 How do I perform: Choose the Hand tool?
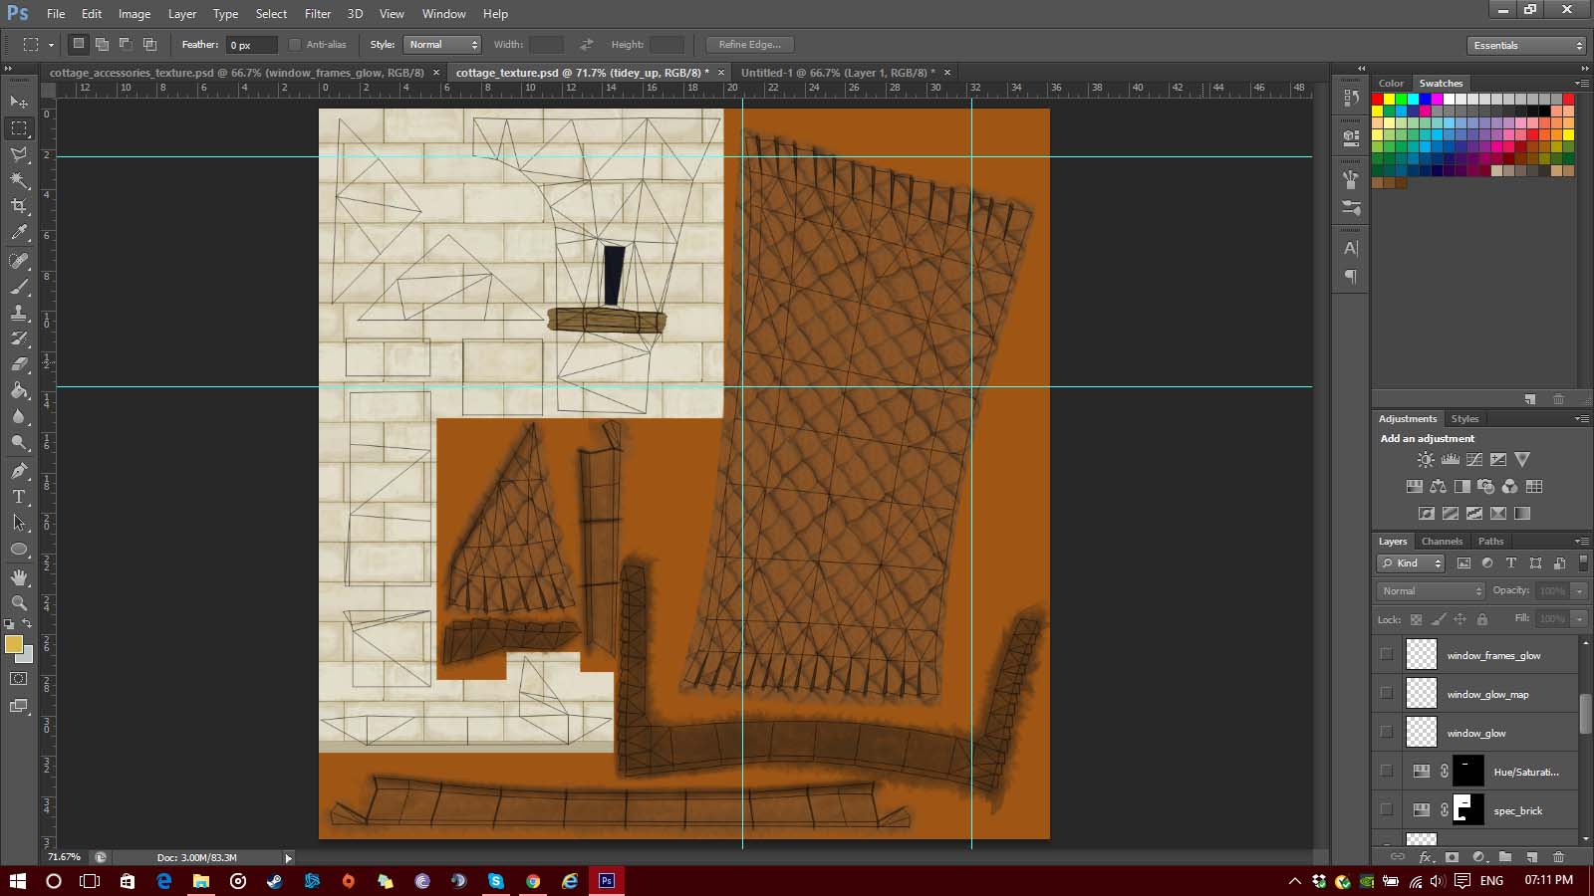19,577
